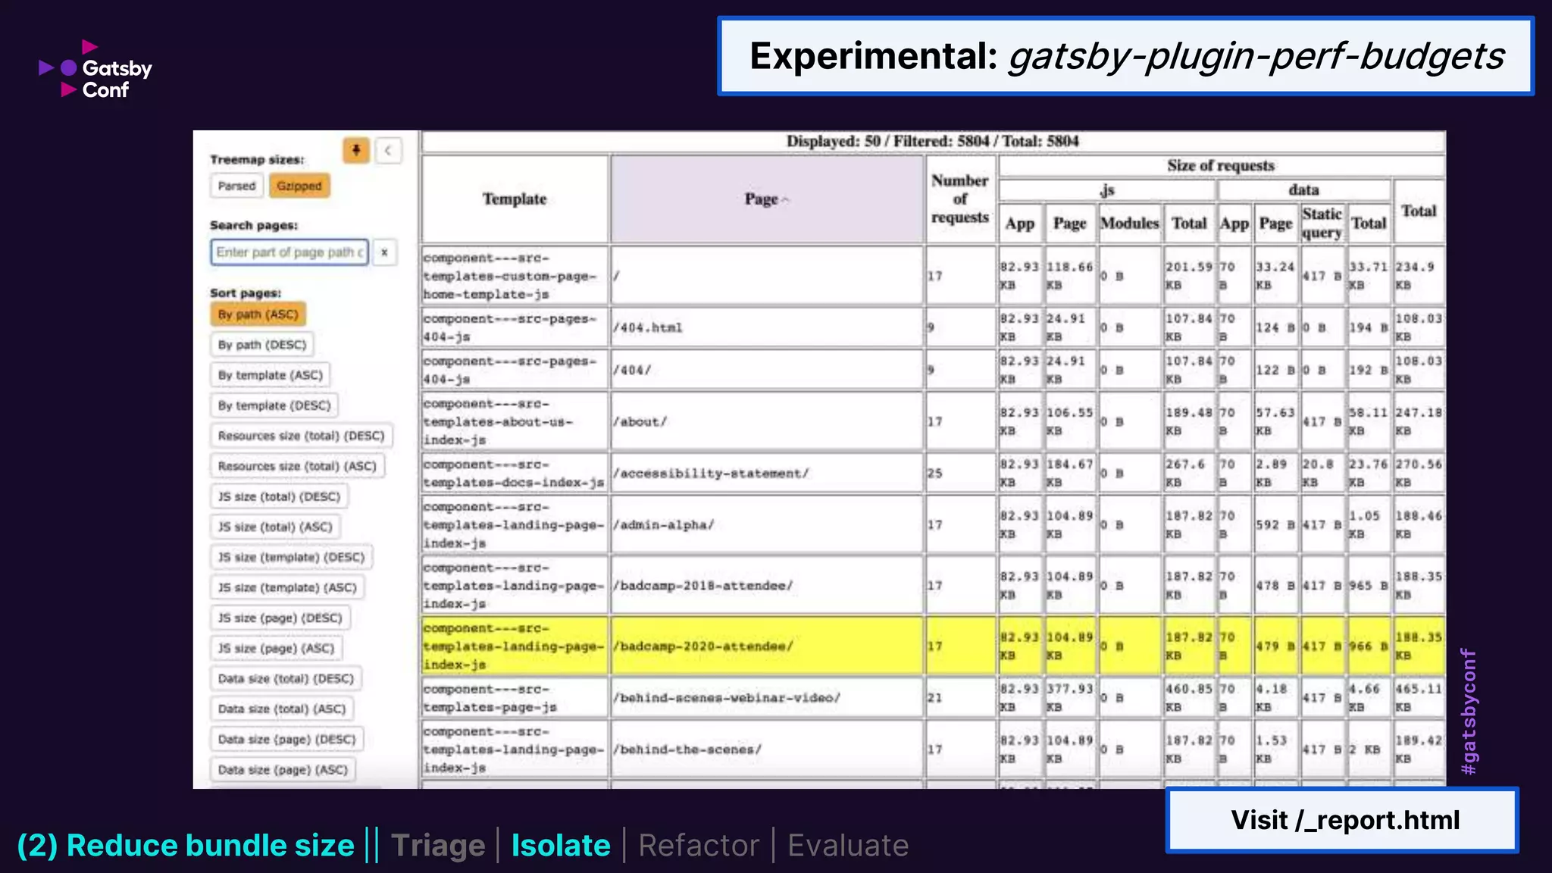Sort by JS size (template) (DESC)
This screenshot has height=873, width=1552.
tap(291, 557)
